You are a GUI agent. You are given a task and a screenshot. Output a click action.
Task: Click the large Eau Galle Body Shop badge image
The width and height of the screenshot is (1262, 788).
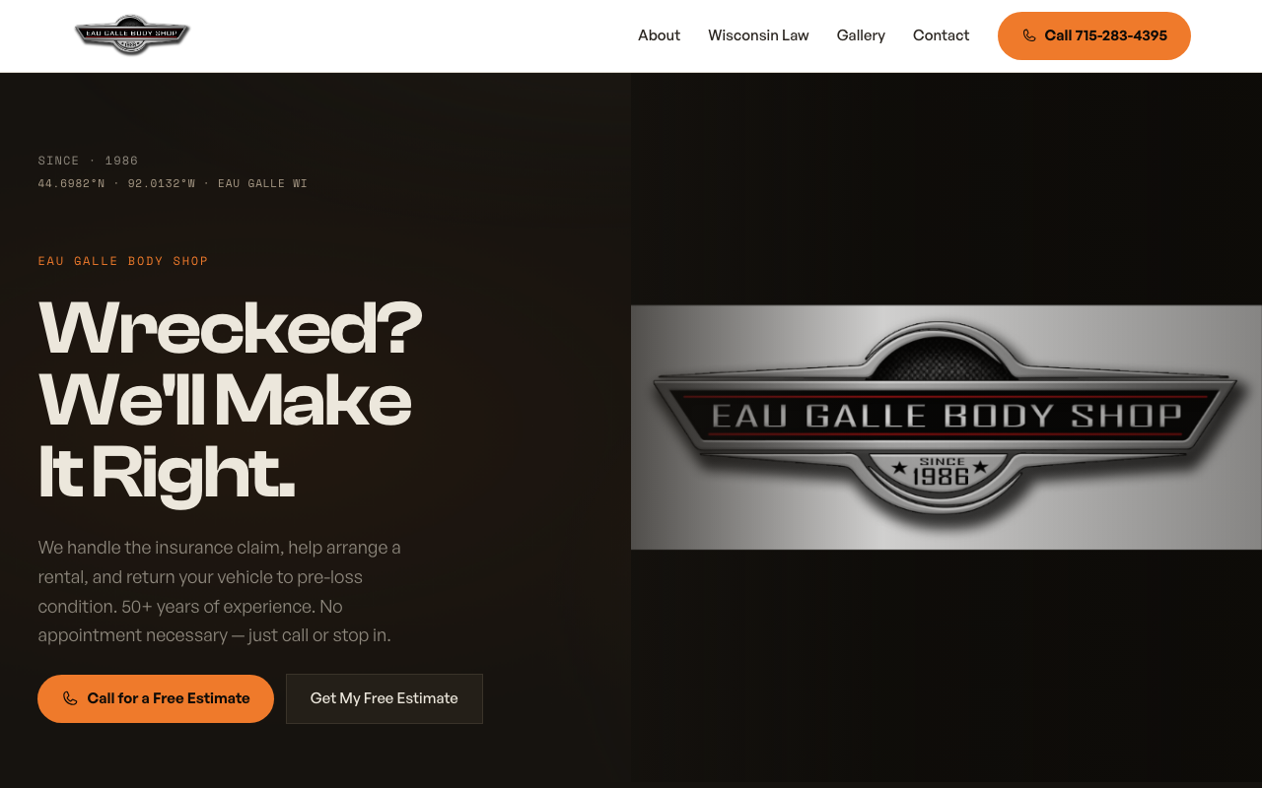coord(946,427)
